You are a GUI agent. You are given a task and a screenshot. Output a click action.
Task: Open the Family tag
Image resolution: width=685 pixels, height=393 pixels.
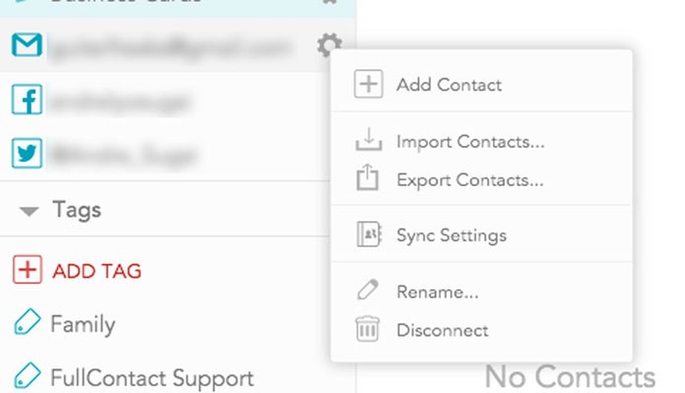[x=82, y=324]
